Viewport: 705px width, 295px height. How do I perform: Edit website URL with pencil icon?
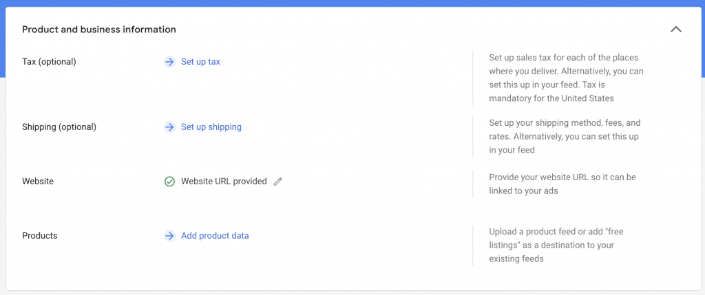[278, 182]
